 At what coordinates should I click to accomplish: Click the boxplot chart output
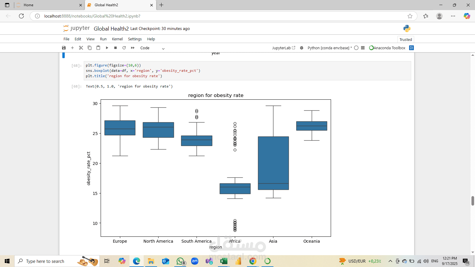(x=209, y=171)
